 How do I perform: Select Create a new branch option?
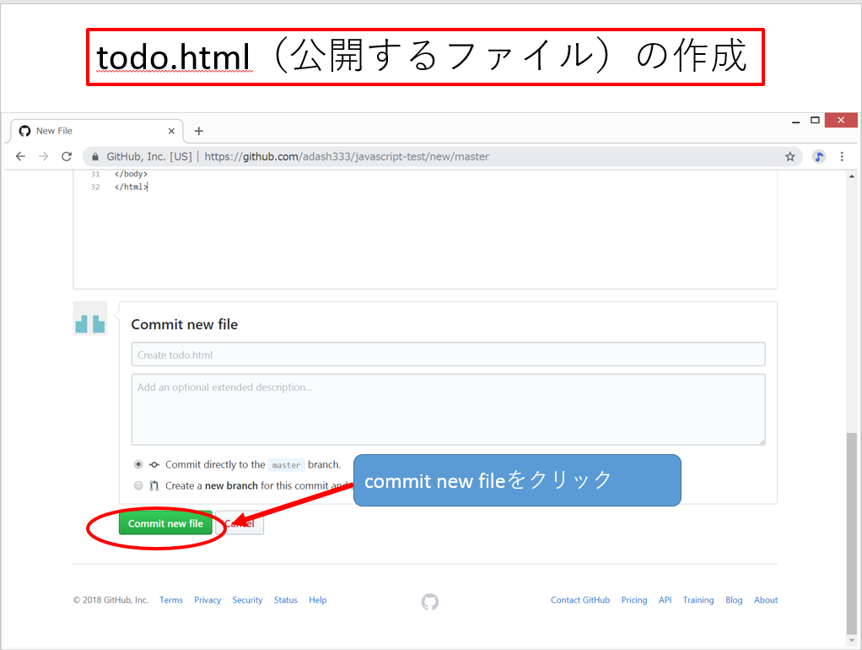(138, 485)
